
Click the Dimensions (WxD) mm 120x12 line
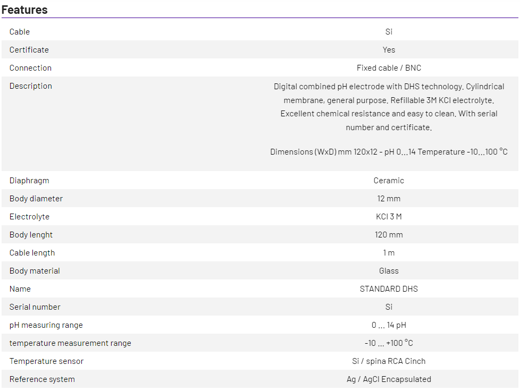(389, 152)
